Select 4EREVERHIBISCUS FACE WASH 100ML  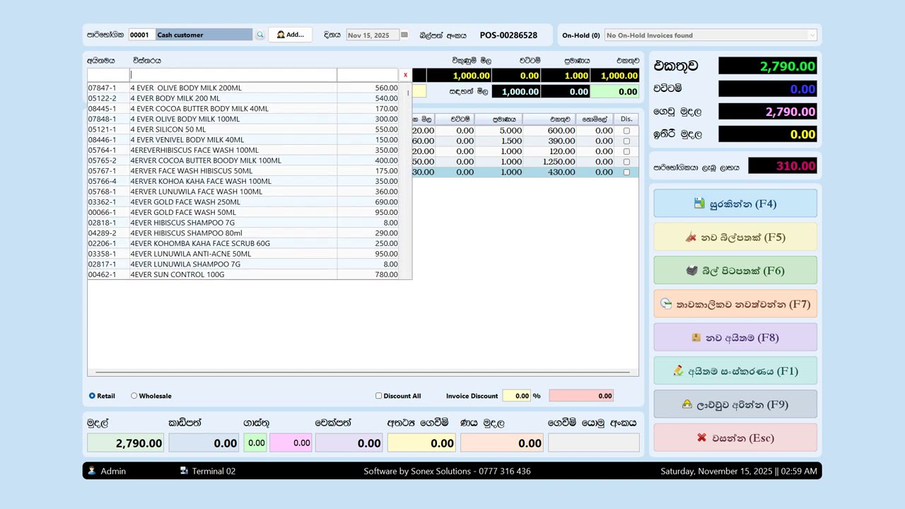tap(243, 150)
